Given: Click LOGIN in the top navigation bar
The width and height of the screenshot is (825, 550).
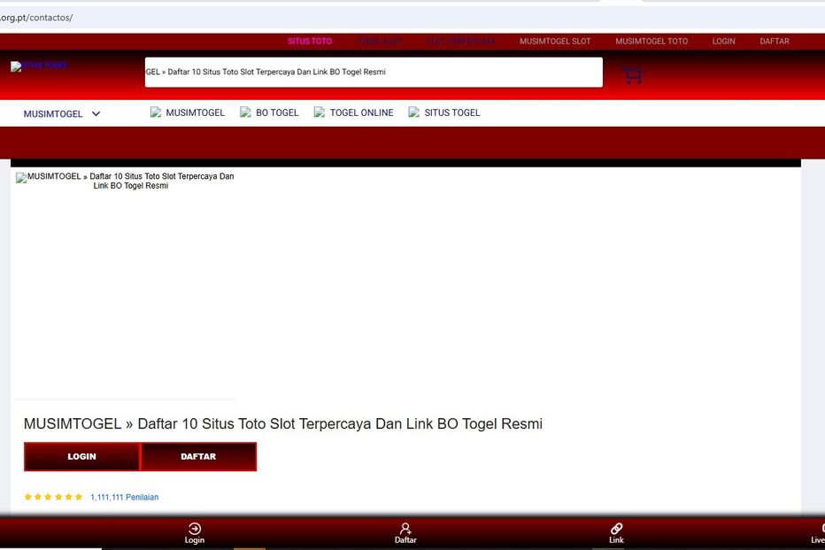Looking at the screenshot, I should [723, 42].
